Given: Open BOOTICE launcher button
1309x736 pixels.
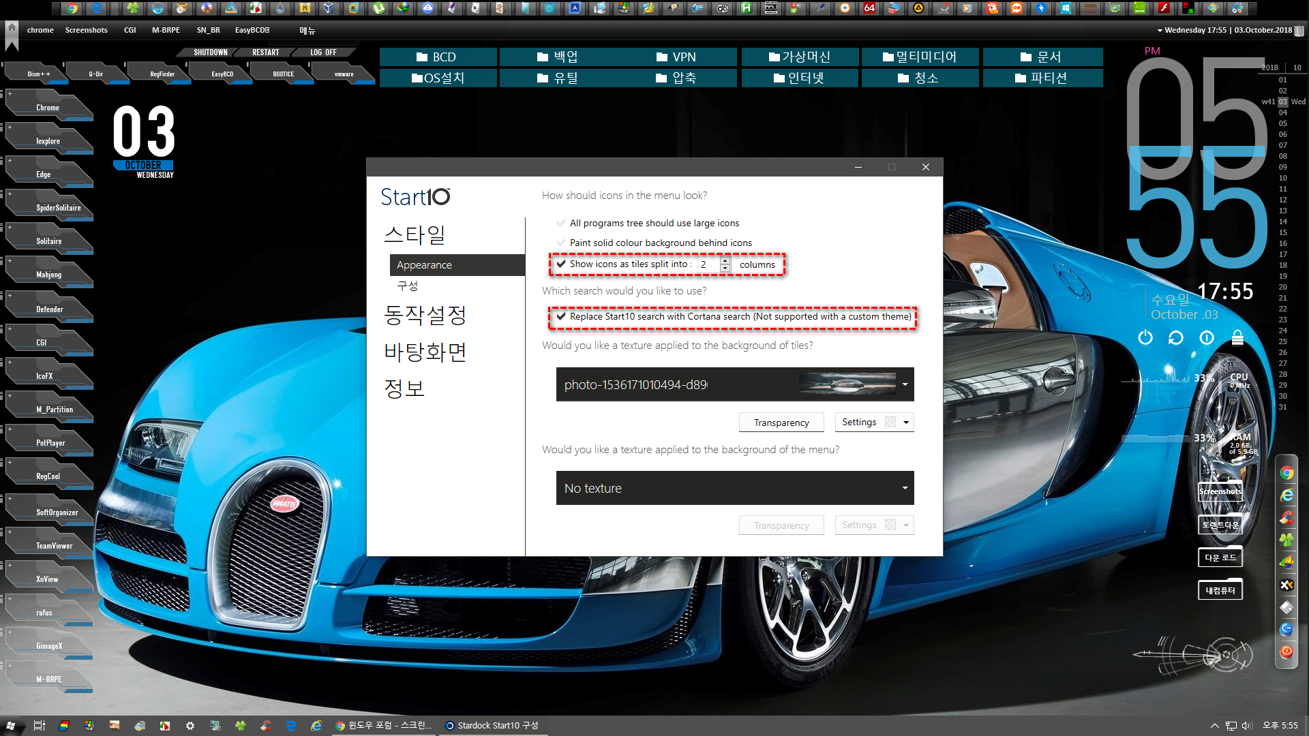Looking at the screenshot, I should pyautogui.click(x=284, y=74).
